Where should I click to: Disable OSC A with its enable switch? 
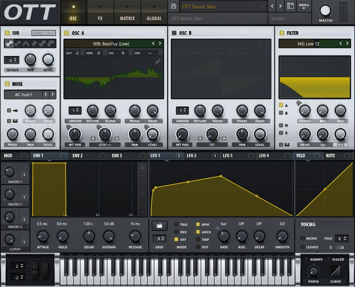(67, 33)
